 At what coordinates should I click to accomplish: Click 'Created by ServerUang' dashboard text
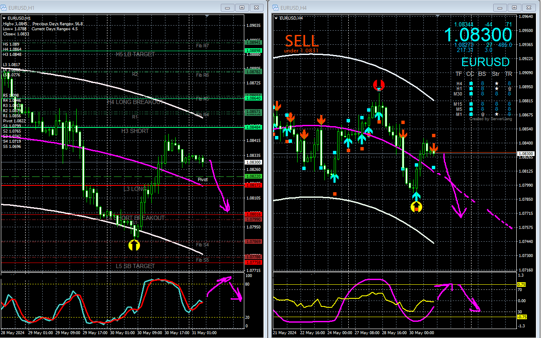coord(491,118)
